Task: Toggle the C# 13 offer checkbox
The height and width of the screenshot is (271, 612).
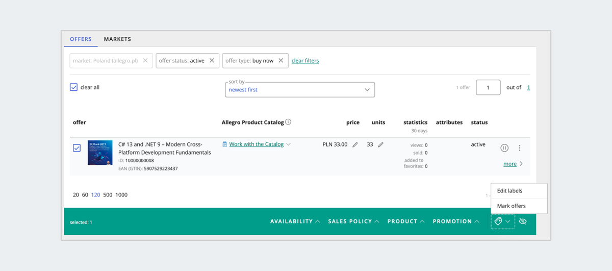Action: click(x=76, y=148)
